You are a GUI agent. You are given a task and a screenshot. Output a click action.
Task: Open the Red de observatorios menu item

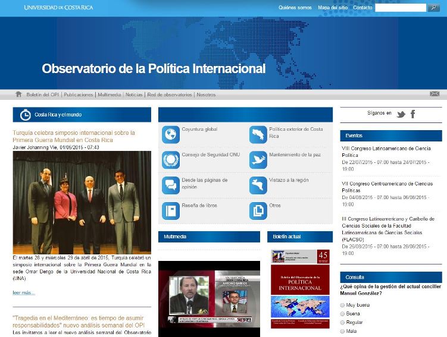pos(169,95)
